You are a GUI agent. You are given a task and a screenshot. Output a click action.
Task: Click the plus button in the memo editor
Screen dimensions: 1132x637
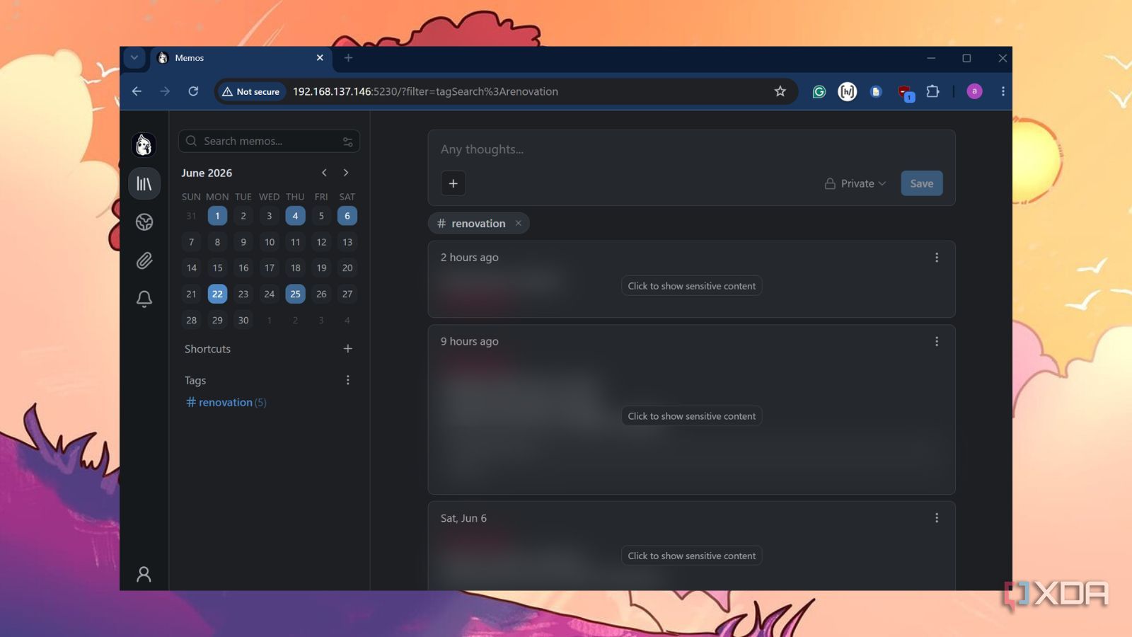454,183
